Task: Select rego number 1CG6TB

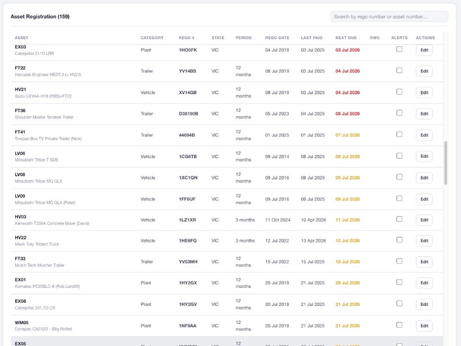Action: (188, 156)
